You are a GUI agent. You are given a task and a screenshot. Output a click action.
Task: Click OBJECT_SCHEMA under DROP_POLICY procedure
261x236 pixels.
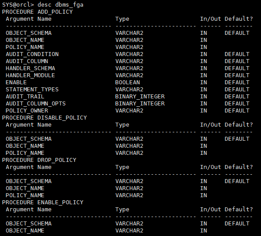[x=29, y=181]
